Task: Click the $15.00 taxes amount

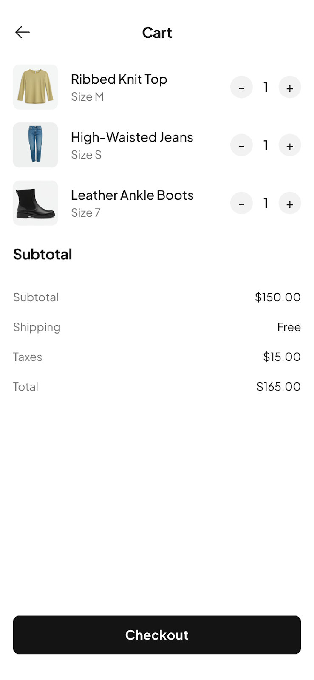Action: coord(282,357)
